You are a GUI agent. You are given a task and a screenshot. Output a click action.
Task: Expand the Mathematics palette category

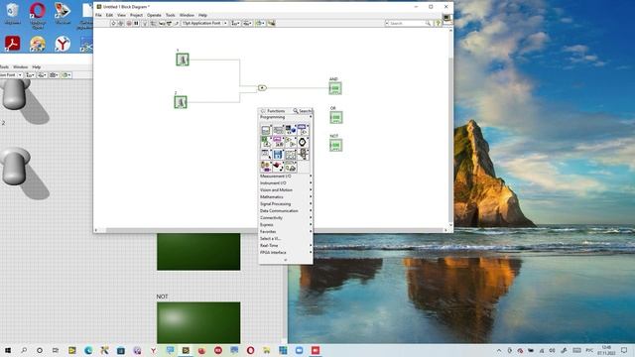coord(286,196)
